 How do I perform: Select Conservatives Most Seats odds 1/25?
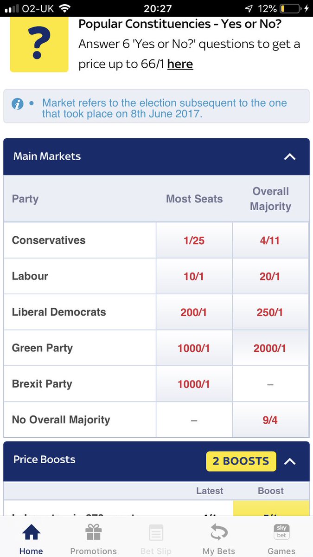(x=194, y=240)
